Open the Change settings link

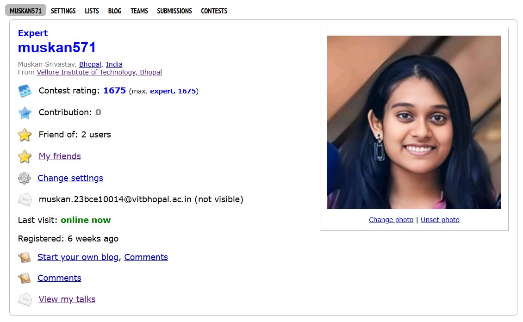70,178
